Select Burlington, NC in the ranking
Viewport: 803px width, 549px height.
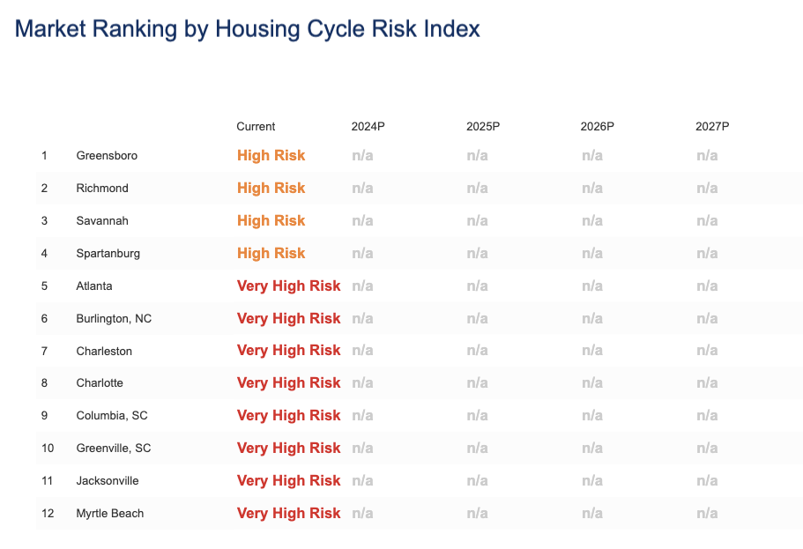[114, 319]
